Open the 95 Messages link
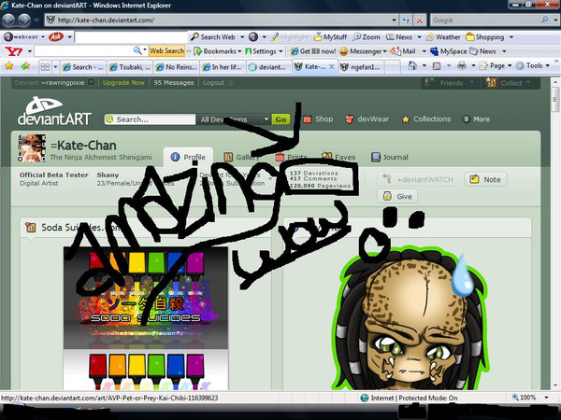 pos(174,82)
